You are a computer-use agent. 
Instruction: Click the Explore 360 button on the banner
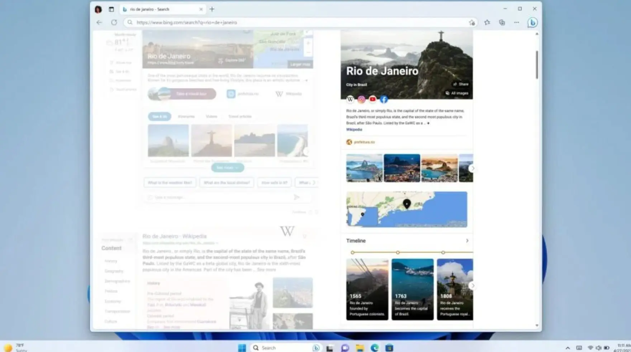[x=232, y=60]
